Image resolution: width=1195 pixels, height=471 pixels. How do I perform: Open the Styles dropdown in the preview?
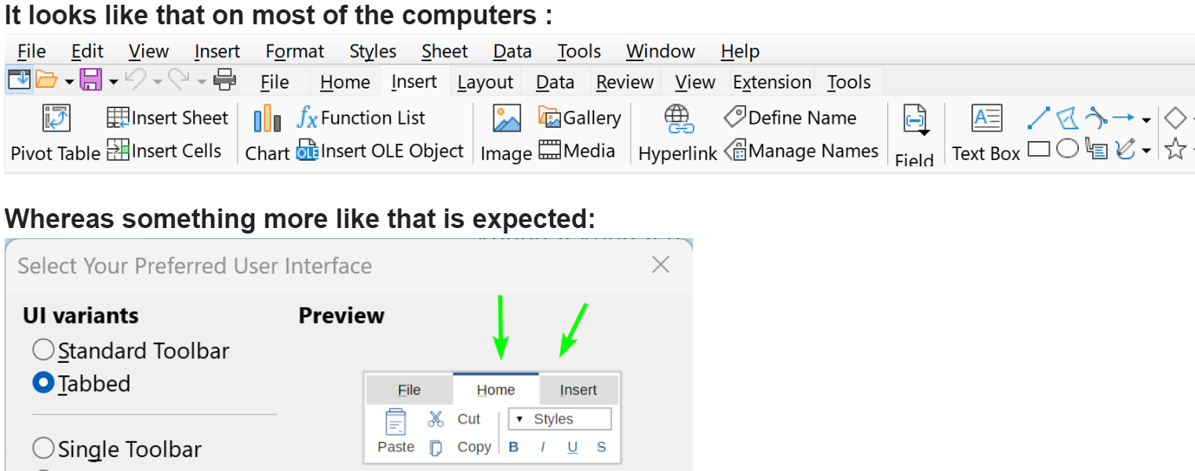pos(559,419)
